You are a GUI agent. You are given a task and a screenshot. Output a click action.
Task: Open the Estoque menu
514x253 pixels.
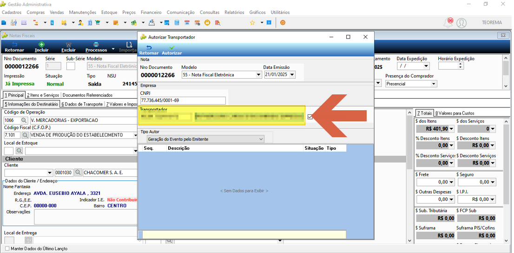click(109, 12)
